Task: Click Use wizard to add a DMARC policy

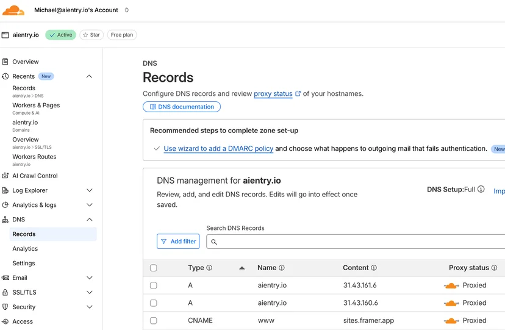Action: click(218, 148)
